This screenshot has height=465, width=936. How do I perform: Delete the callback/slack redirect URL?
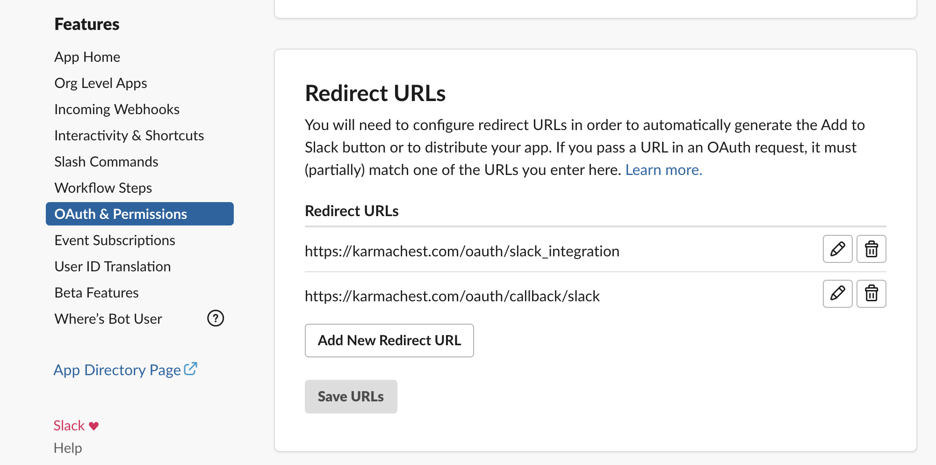871,294
